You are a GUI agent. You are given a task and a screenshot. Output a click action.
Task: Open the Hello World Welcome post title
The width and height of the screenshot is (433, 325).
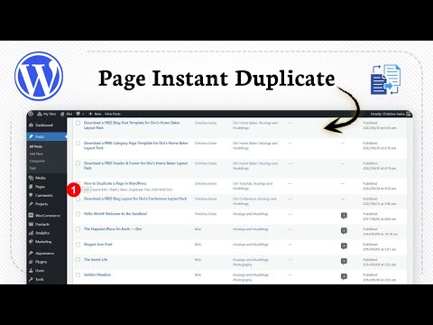pyautogui.click(x=115, y=214)
